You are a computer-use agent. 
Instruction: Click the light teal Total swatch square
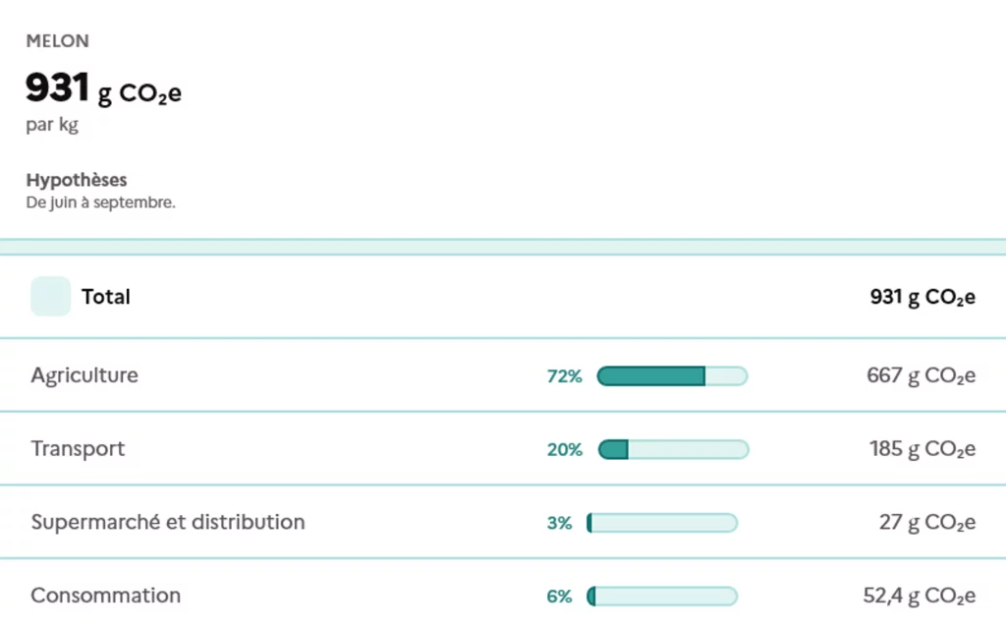click(x=50, y=297)
